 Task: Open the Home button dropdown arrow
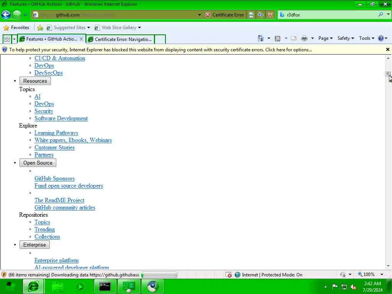[269, 38]
